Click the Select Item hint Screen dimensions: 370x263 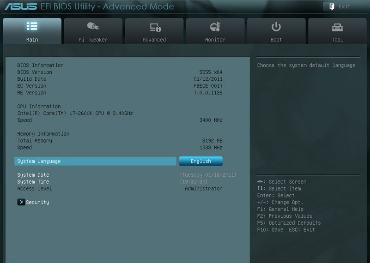(x=279, y=189)
